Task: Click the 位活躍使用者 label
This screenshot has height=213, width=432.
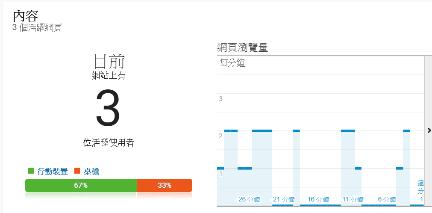Action: point(109,143)
